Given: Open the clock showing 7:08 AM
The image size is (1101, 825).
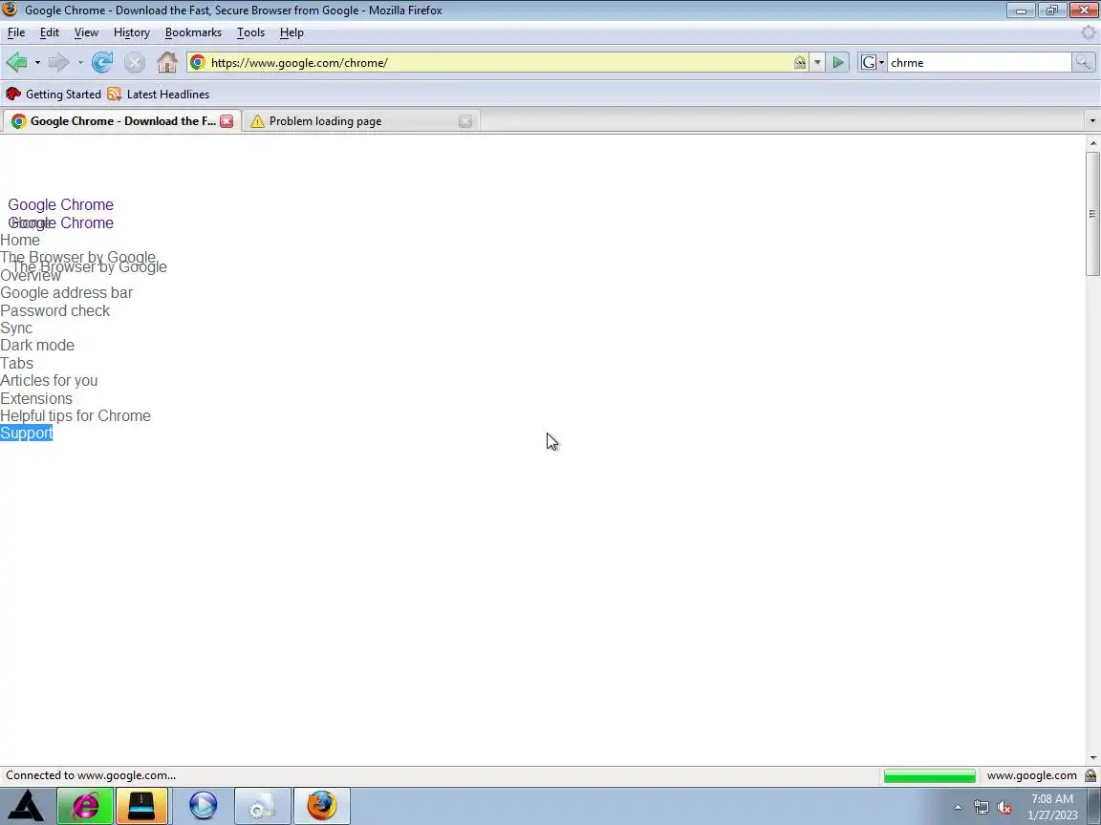Looking at the screenshot, I should click(x=1052, y=807).
